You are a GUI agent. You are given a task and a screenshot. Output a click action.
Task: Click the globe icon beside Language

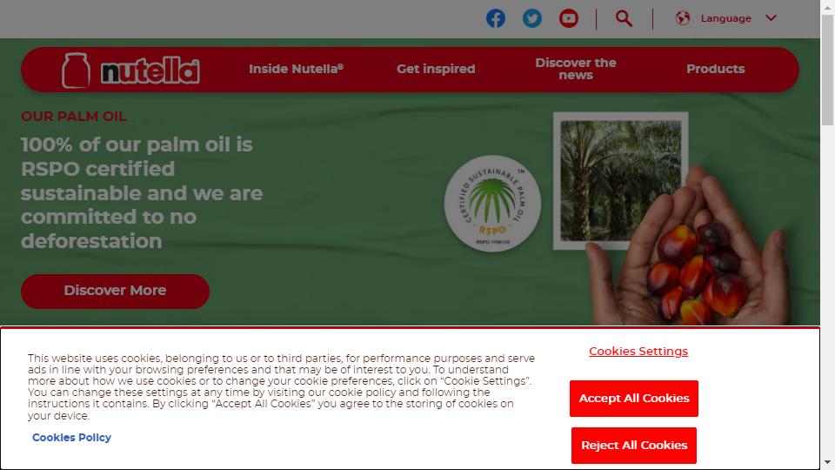[683, 18]
